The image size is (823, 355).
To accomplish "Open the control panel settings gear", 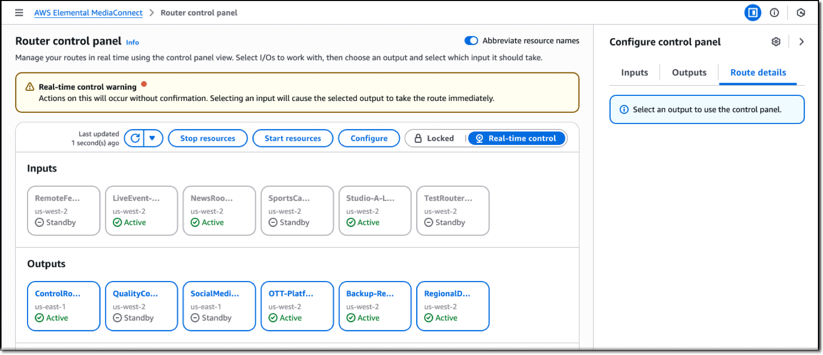I will pyautogui.click(x=776, y=42).
